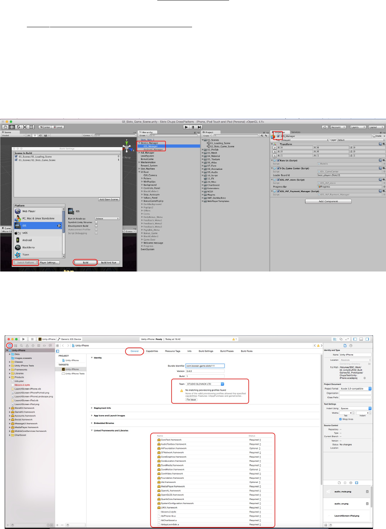Toggle 01_Loading_Scene checkbox in Scenes In Build

[16, 157]
